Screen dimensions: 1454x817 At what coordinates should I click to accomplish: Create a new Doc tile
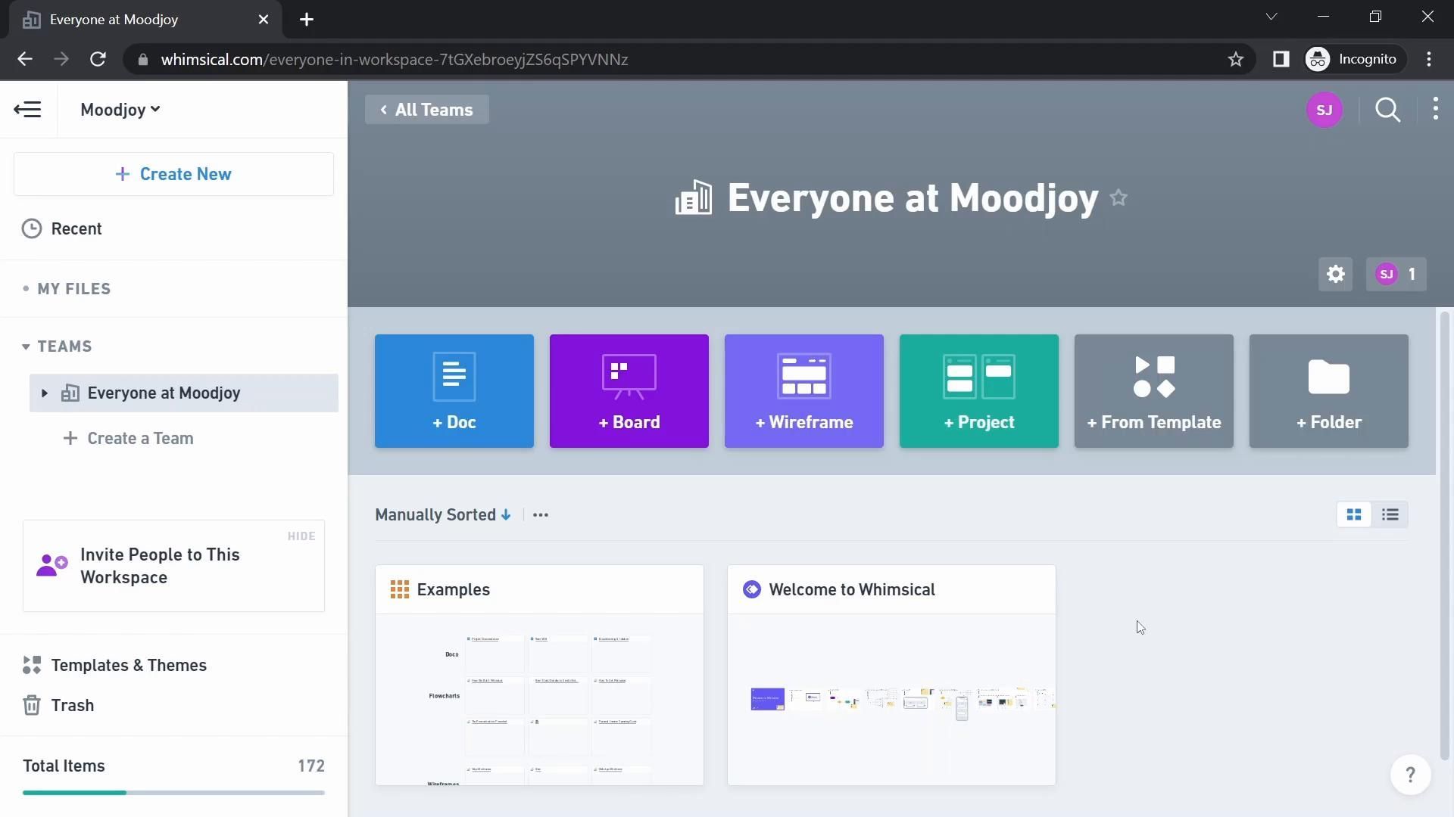pos(454,391)
